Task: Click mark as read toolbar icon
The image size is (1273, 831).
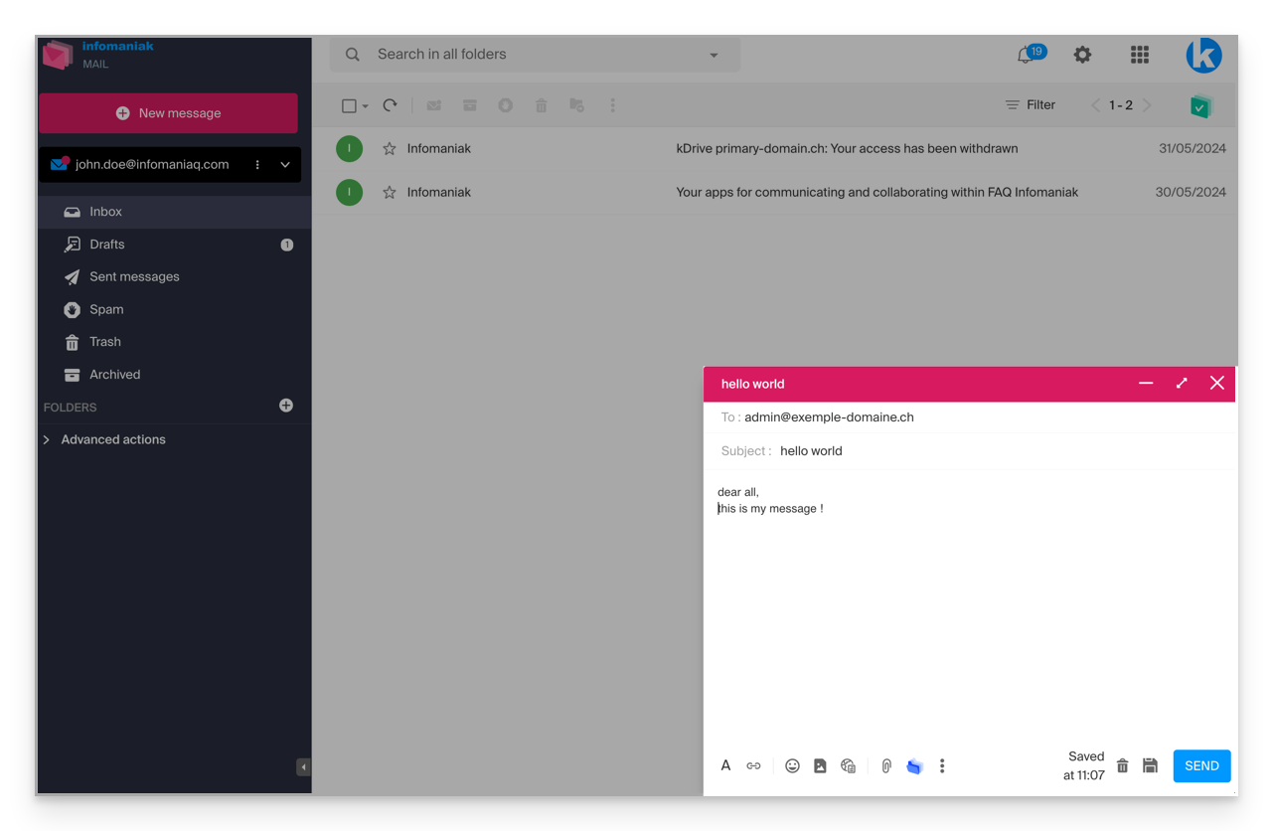Action: 434,105
